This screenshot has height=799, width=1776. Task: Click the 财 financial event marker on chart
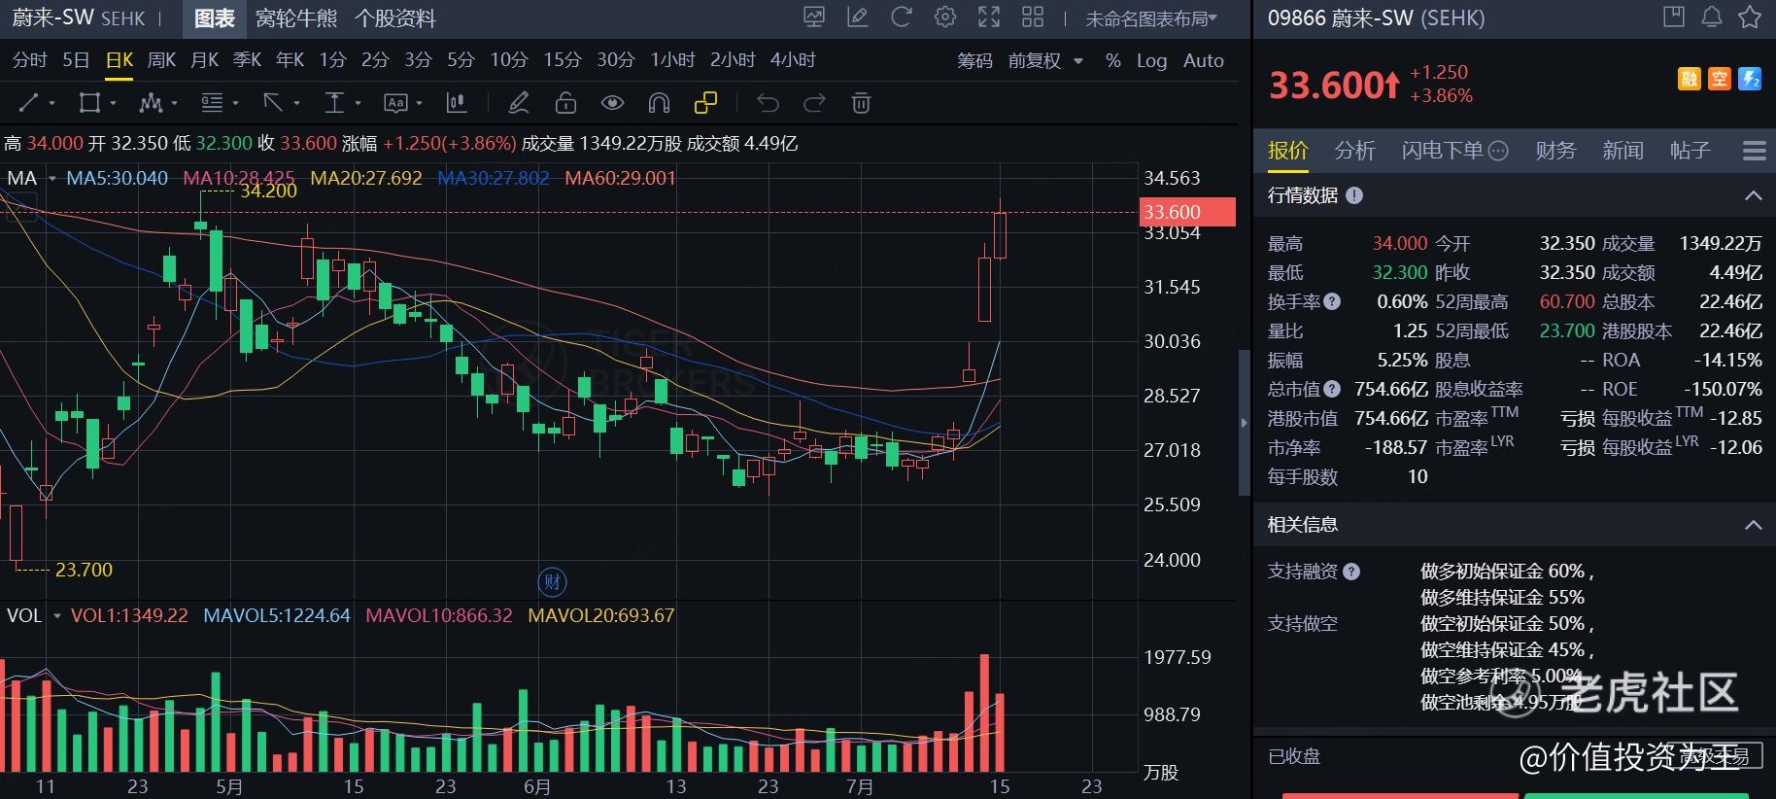pos(552,582)
